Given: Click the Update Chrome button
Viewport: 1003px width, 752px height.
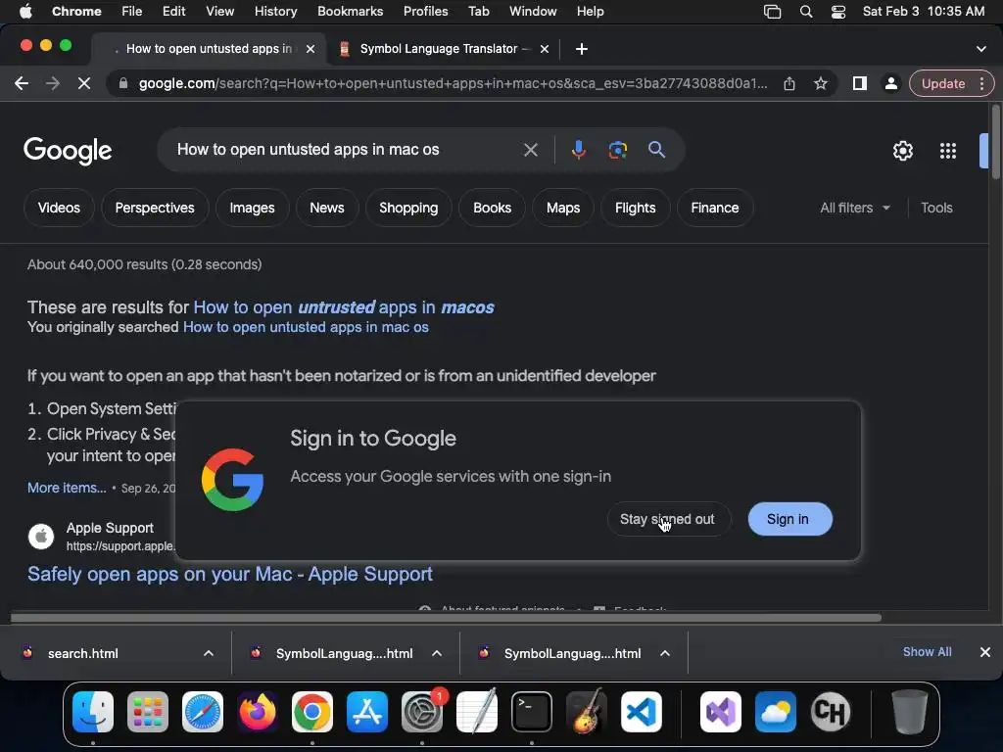Looking at the screenshot, I should tap(943, 83).
